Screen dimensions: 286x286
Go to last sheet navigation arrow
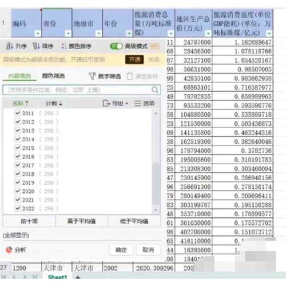tap(34, 277)
